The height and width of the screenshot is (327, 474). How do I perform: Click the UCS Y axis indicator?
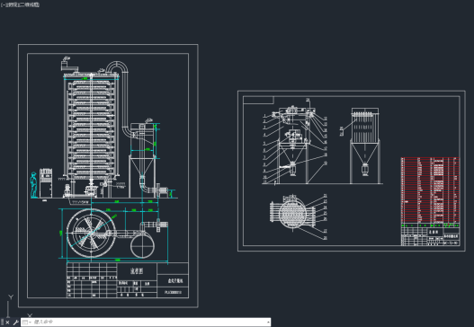pos(11,297)
